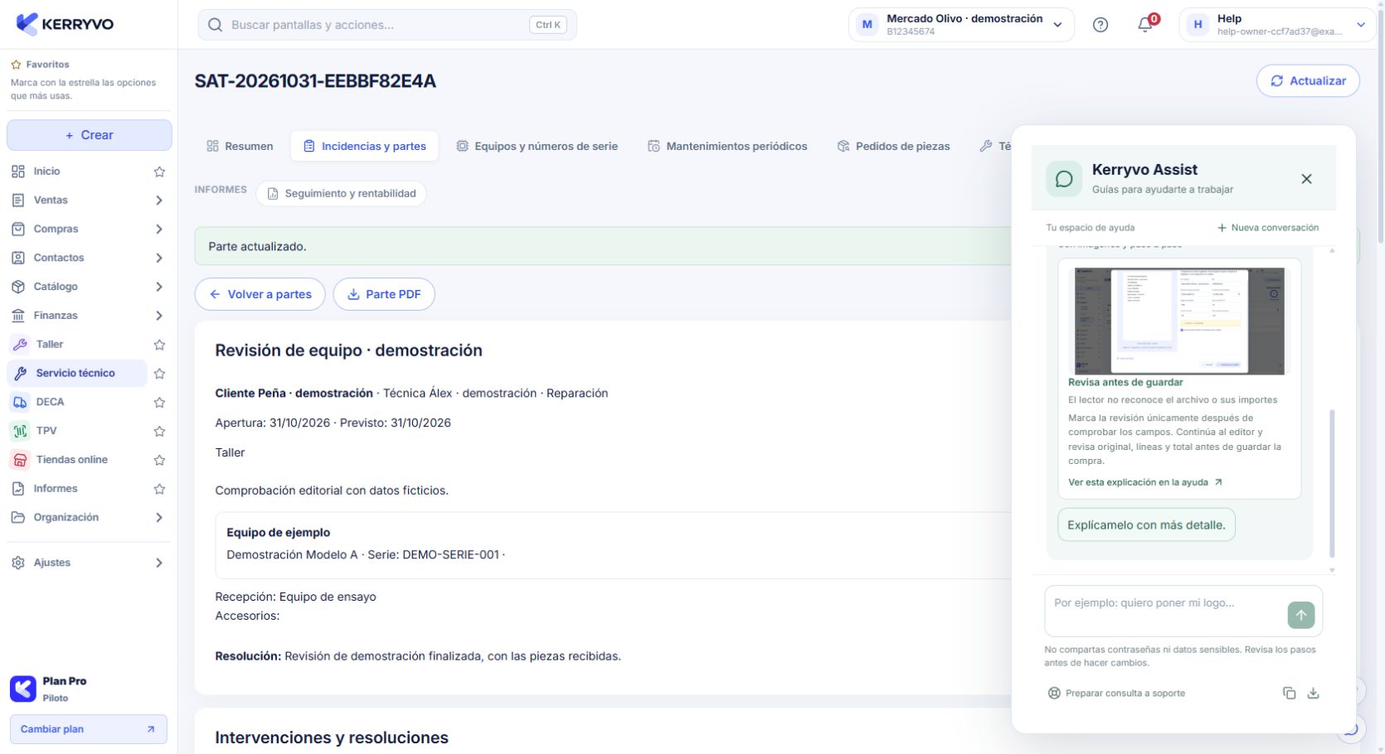Click Cambiar plan button
The width and height of the screenshot is (1385, 754).
[88, 729]
